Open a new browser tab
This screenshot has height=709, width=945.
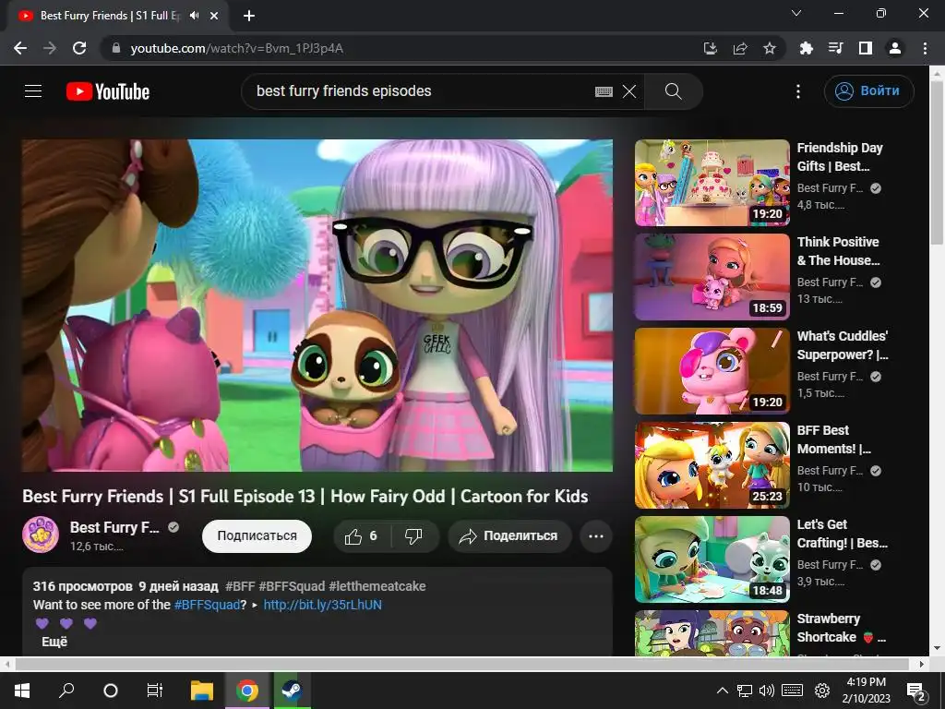[x=249, y=16]
